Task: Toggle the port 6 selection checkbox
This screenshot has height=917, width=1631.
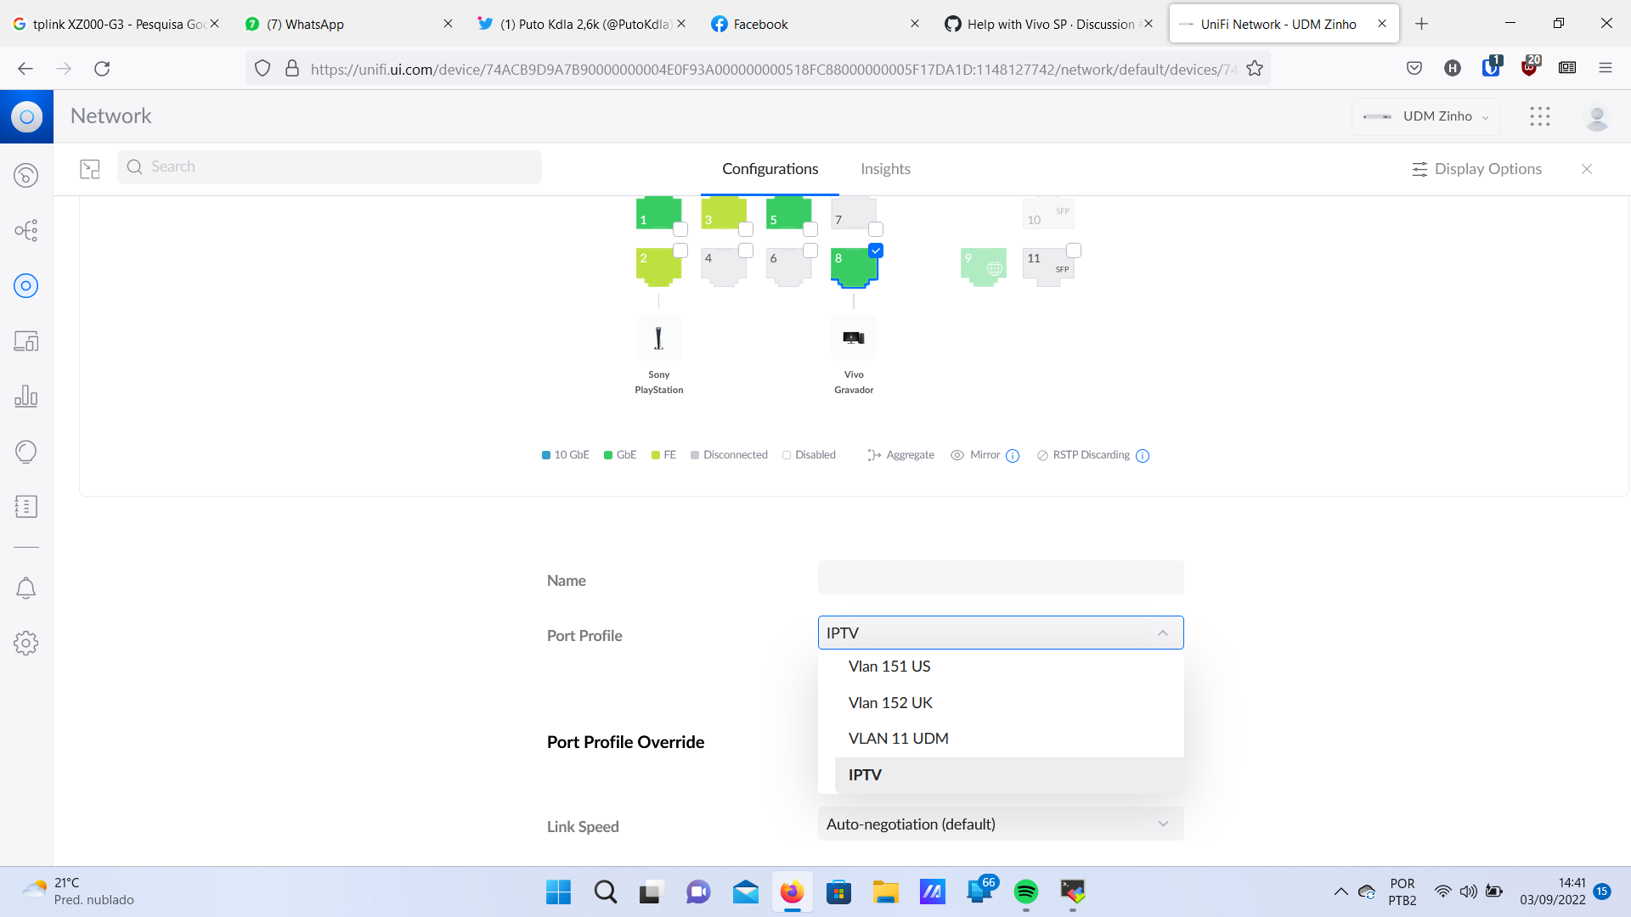Action: [810, 250]
